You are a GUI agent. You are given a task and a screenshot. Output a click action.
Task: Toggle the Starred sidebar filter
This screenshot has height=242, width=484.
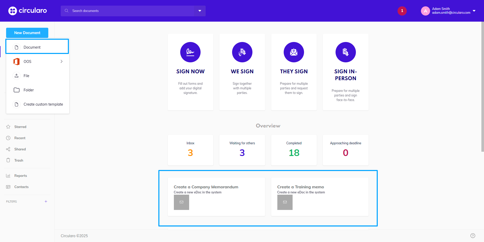pyautogui.click(x=8, y=126)
